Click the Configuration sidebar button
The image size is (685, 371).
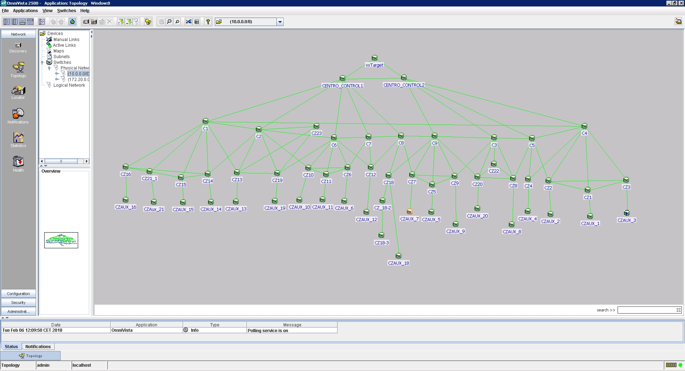coord(18,294)
